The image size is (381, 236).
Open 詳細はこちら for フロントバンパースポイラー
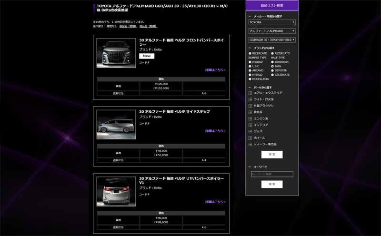[x=215, y=70]
